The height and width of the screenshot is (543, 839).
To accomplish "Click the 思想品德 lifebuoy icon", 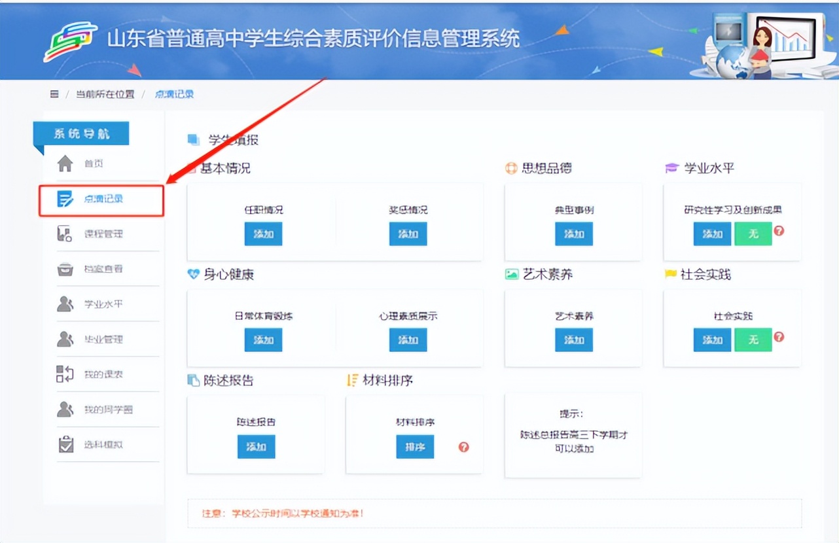I will (x=511, y=168).
